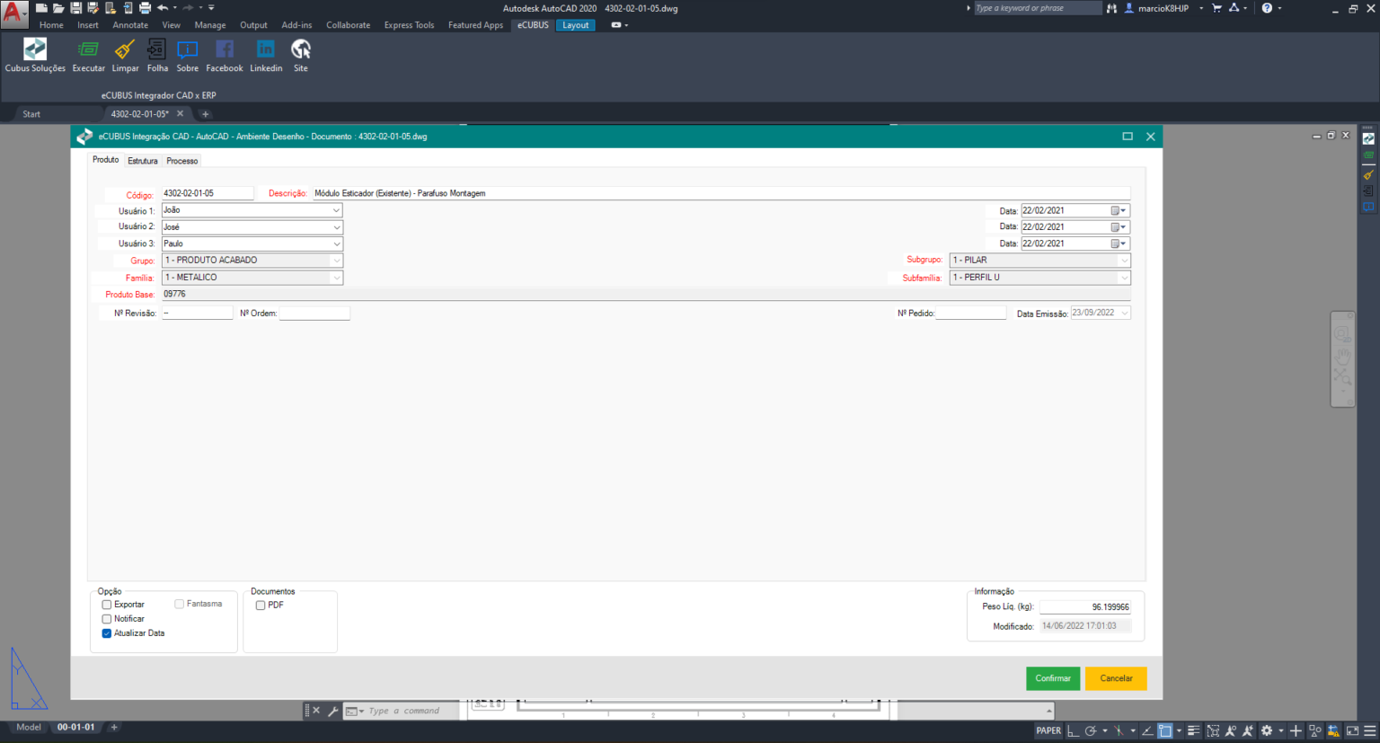
Task: Click the Undo arrow in title bar
Action: coord(163,8)
